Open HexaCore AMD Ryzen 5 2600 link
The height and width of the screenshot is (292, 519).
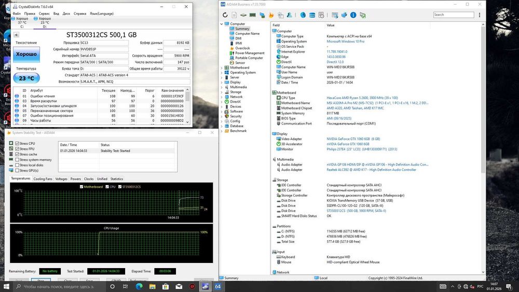coord(362,98)
